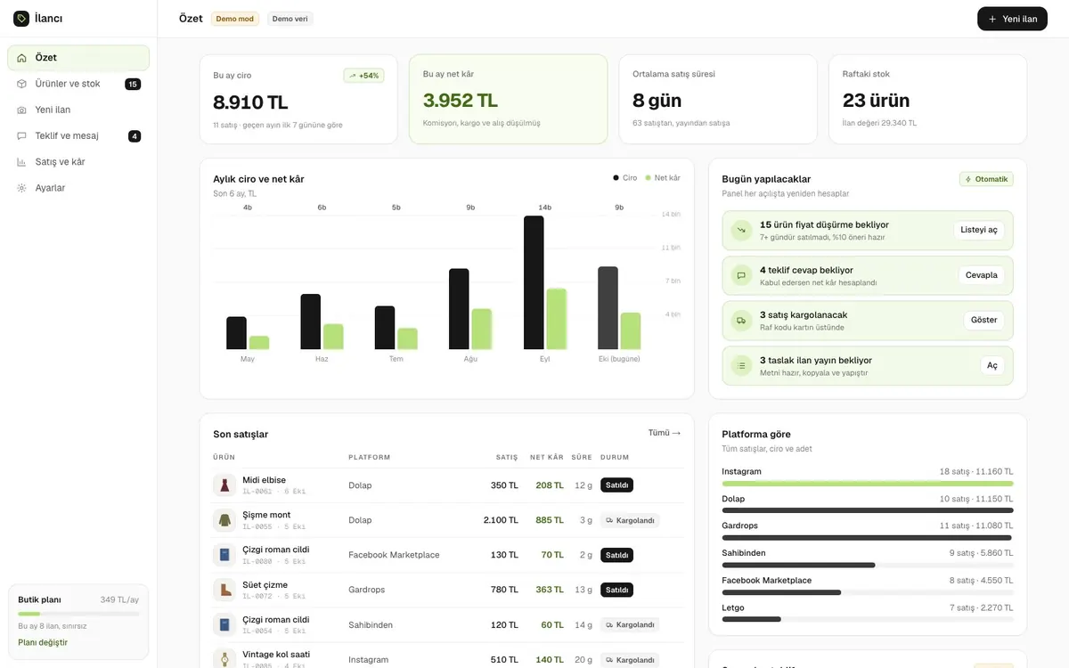1069x668 pixels.
Task: Click the Instagram sales progress bar
Action: [868, 484]
